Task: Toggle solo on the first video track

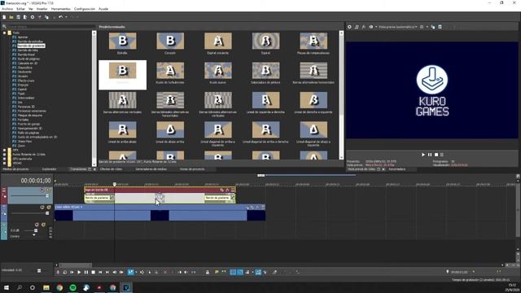Action: (x=49, y=190)
